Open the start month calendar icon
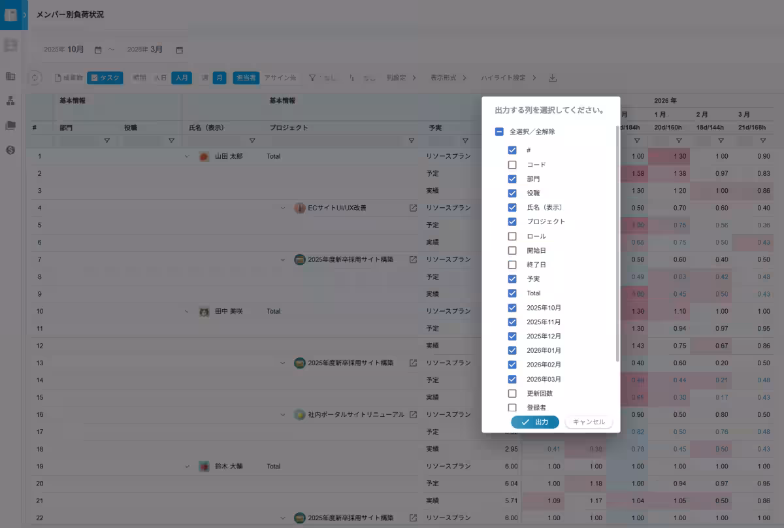 click(x=98, y=50)
